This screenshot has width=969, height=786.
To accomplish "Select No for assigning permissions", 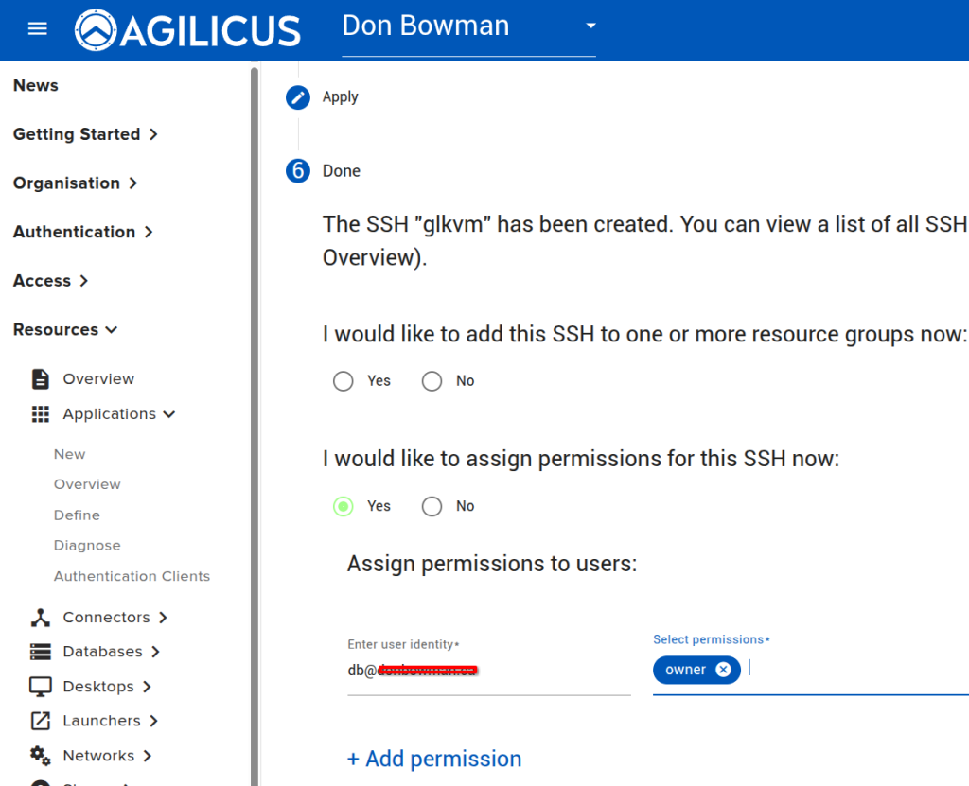I will (x=432, y=507).
